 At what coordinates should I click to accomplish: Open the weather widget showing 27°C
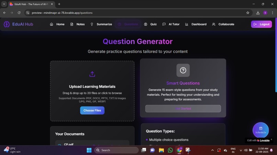(x=12, y=150)
